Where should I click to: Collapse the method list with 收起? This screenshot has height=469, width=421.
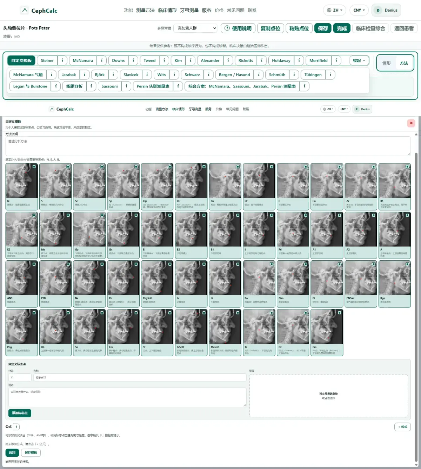(359, 60)
